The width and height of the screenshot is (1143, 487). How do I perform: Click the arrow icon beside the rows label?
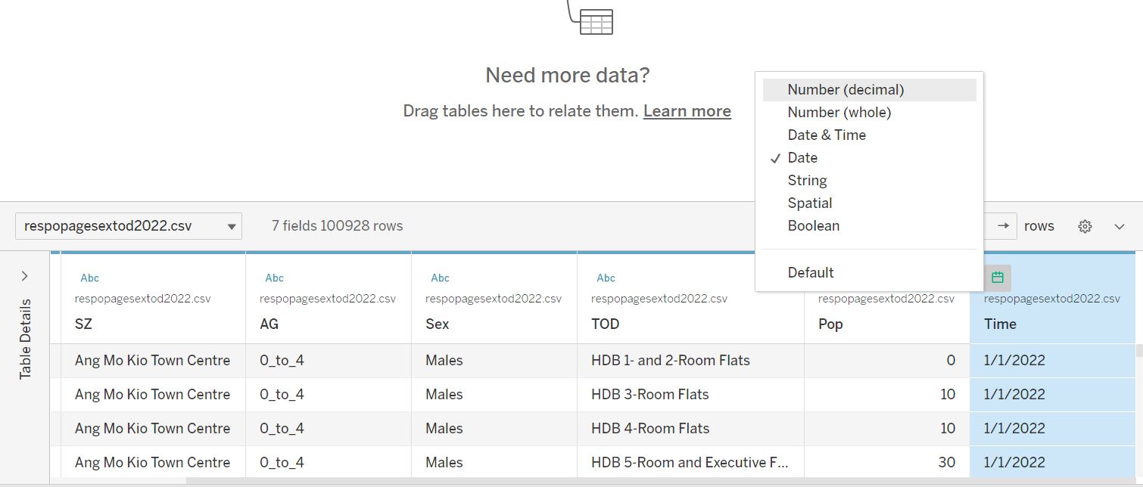coord(1002,226)
